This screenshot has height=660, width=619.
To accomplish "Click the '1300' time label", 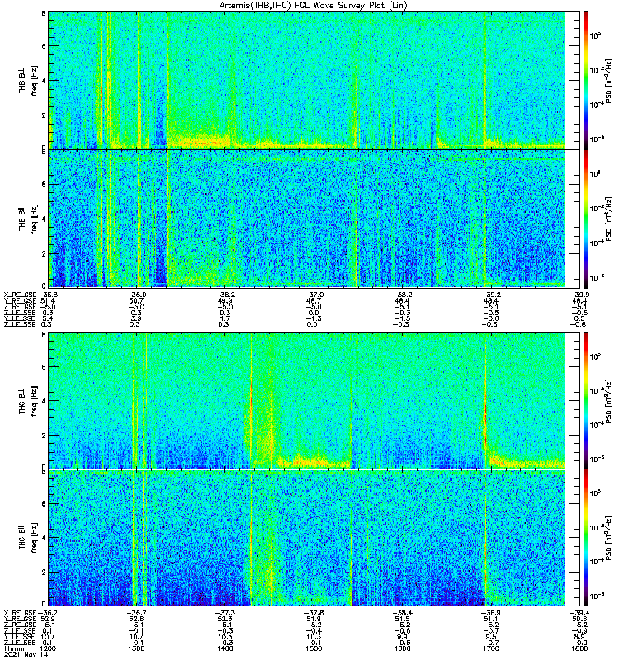I will pos(135,648).
